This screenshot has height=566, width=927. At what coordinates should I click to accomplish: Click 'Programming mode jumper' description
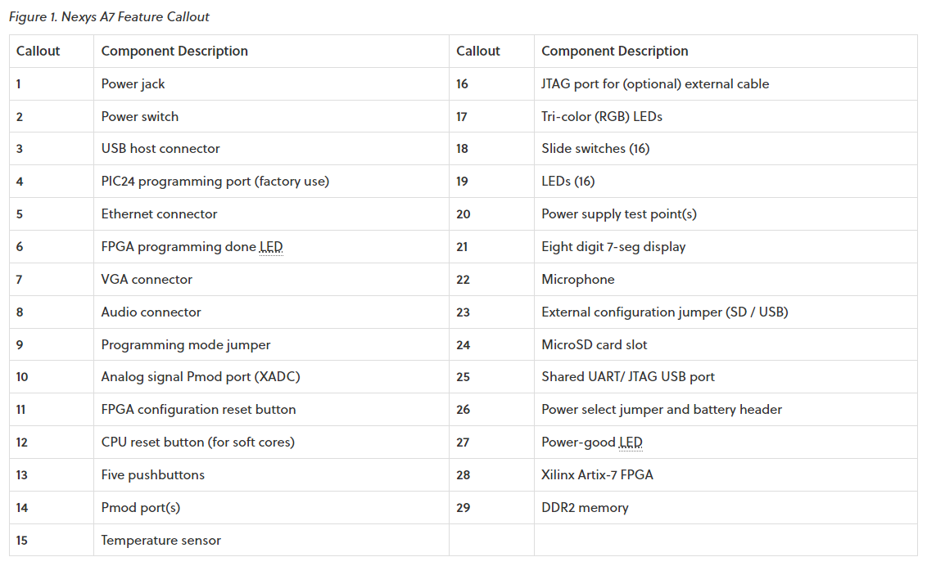point(185,345)
